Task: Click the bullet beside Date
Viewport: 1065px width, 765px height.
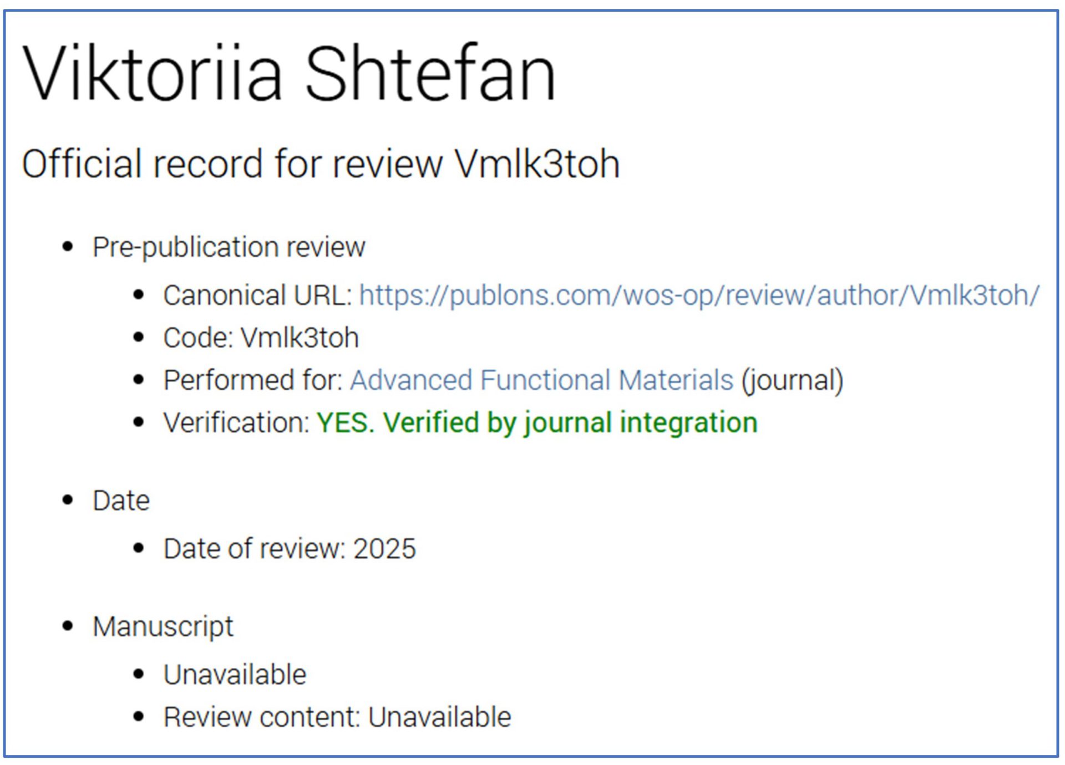Action: pos(68,501)
